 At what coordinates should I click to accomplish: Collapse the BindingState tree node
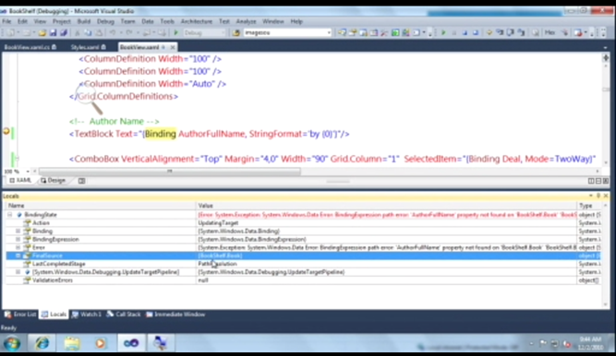click(x=10, y=215)
